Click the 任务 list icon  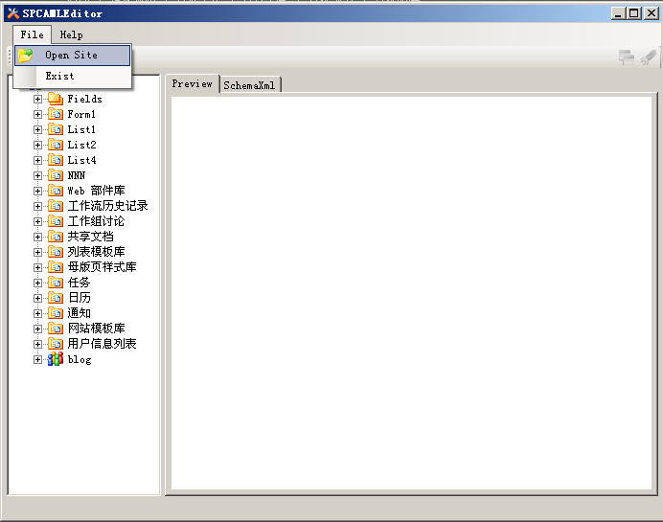point(56,283)
